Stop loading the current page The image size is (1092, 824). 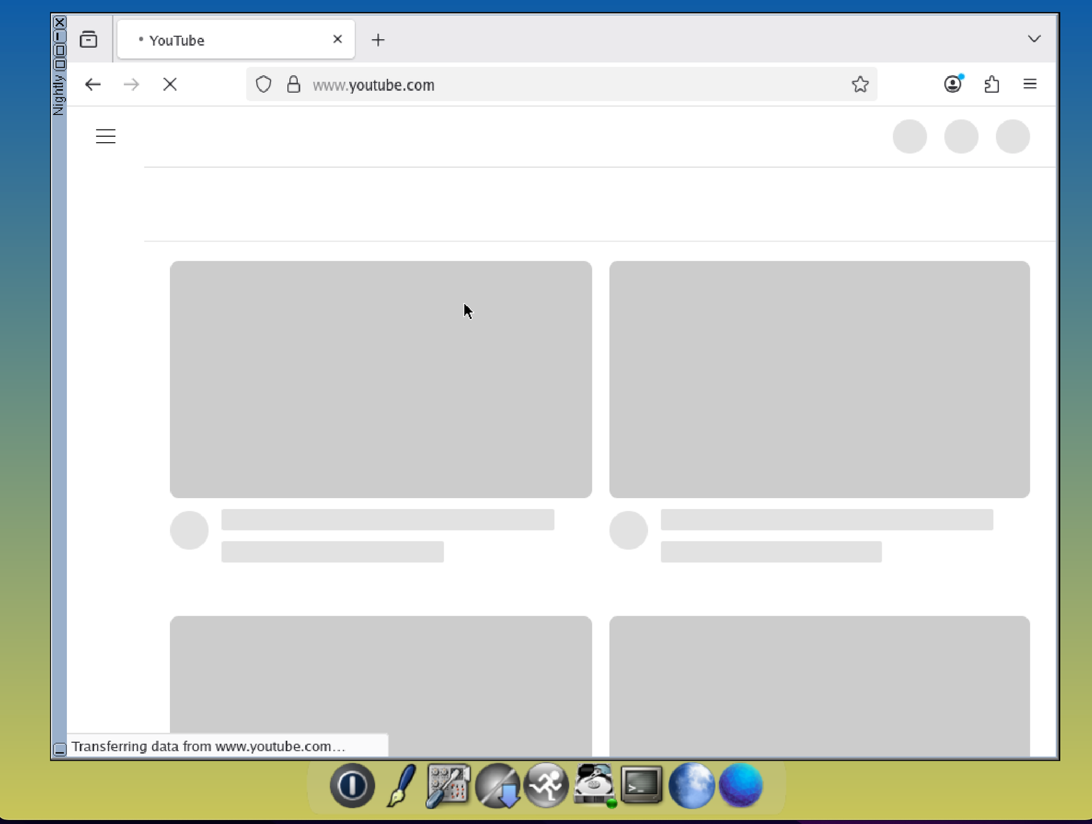(170, 84)
